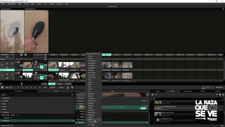
Task: Bypass Layer 2 with B button
Action: point(7,64)
